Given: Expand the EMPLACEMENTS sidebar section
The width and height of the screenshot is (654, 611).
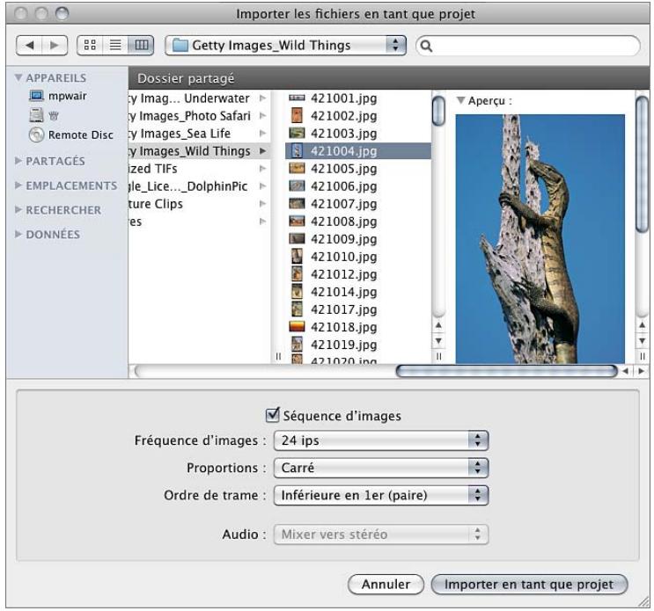Looking at the screenshot, I should point(18,185).
